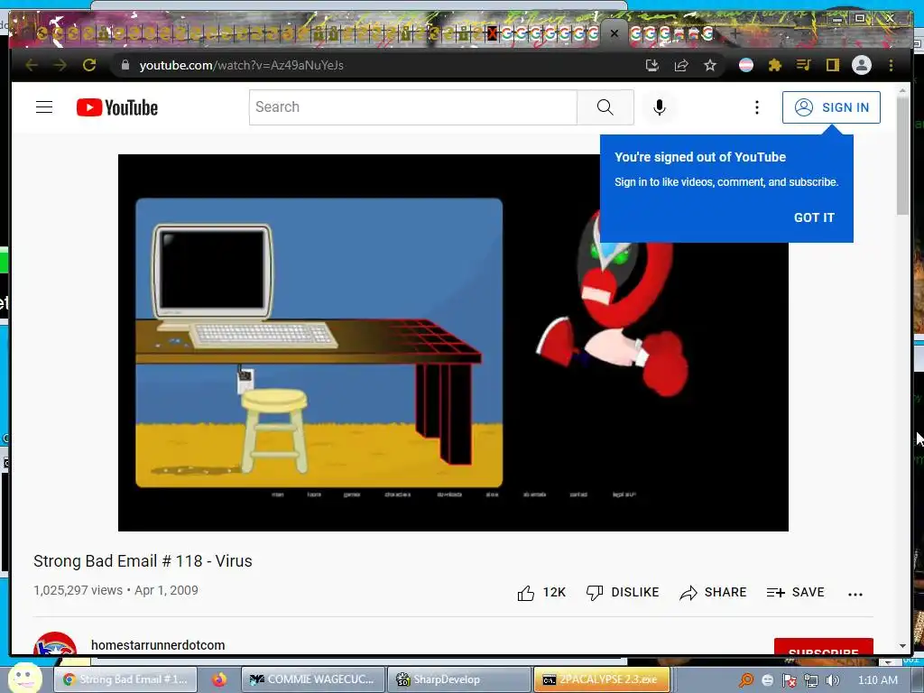Close the current Chrome tab
This screenshot has width=924, height=693.
click(614, 33)
